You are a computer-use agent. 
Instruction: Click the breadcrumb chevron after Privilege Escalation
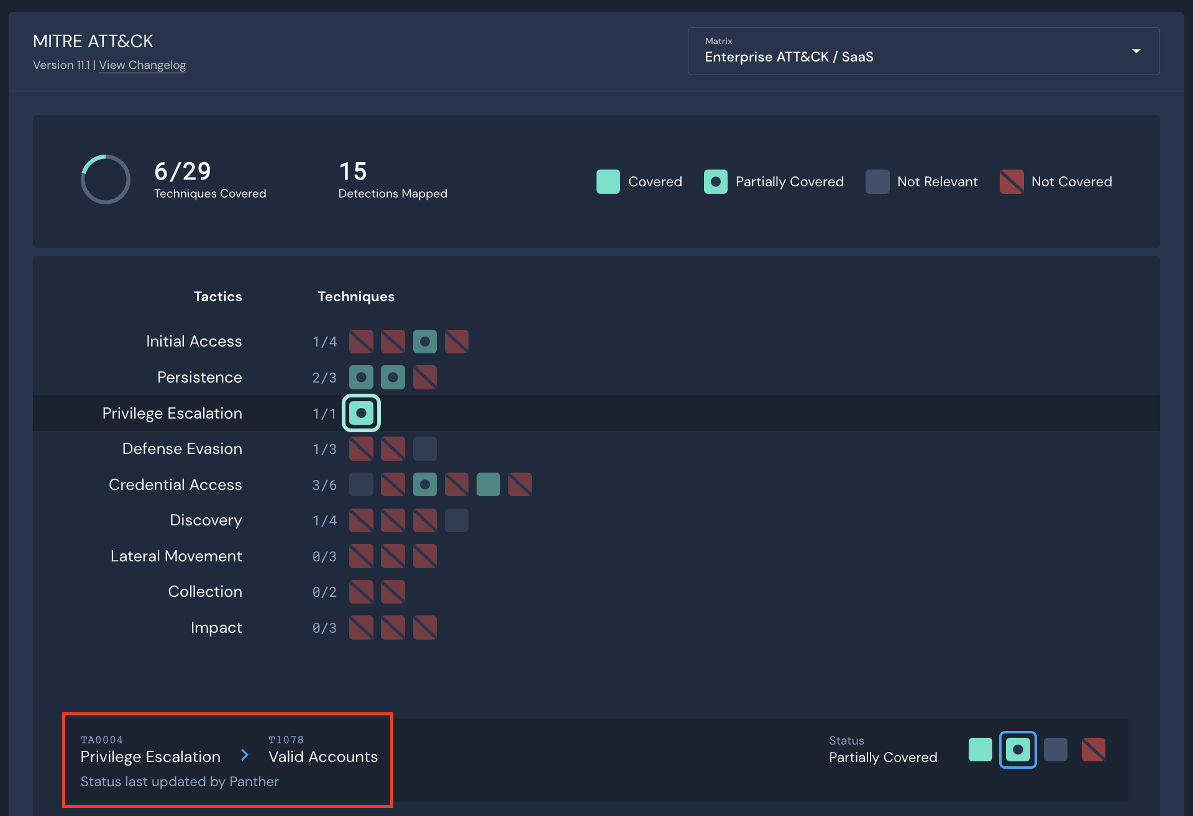(245, 755)
